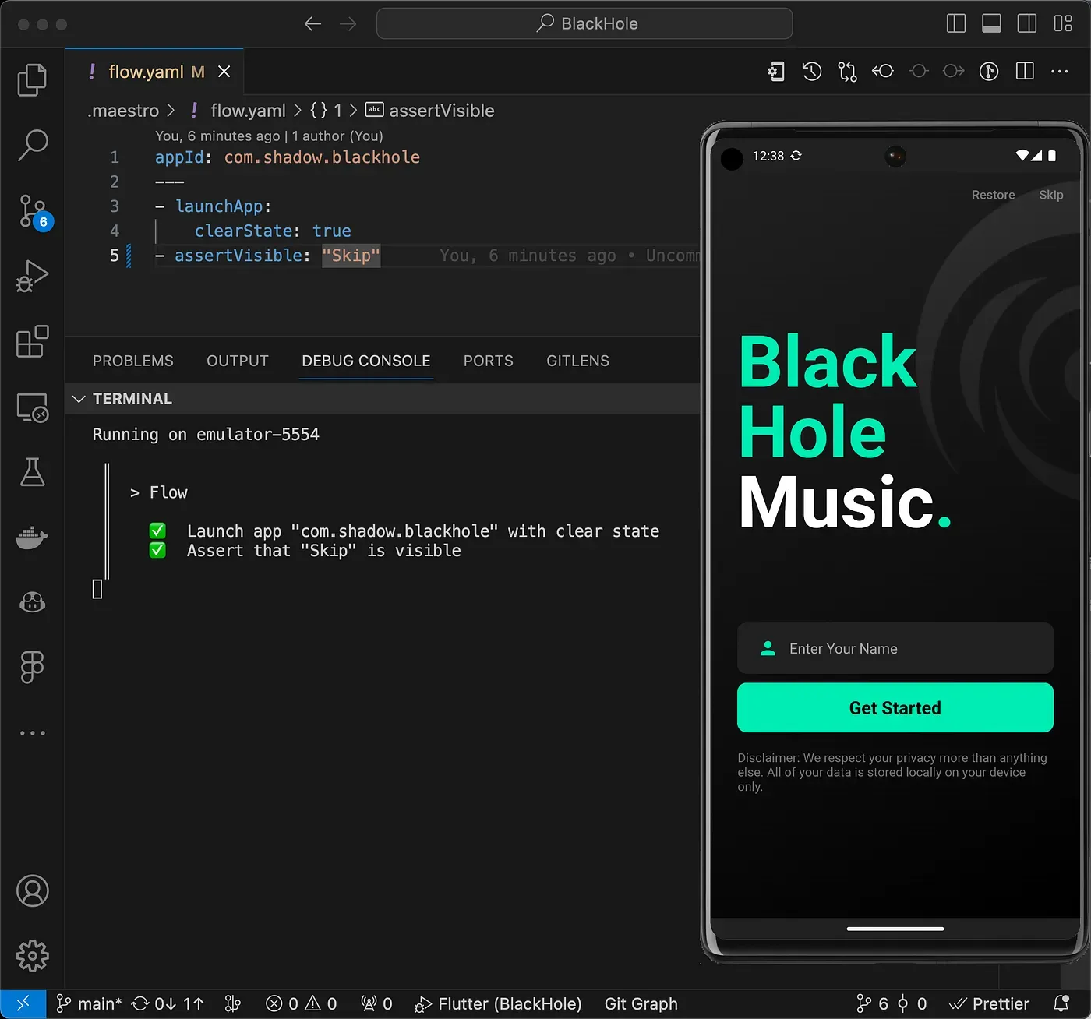Click the Skip link in the app
1091x1019 pixels.
click(x=1050, y=195)
